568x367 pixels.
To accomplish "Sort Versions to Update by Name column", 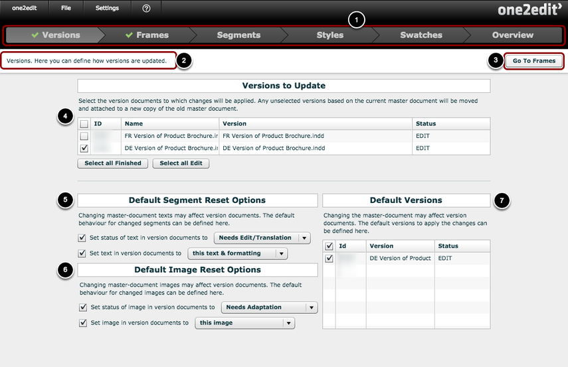I will click(170, 124).
